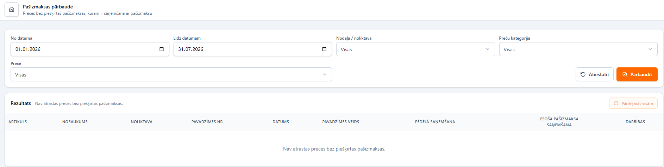Click refresh icon in Pārrēķināt visām

click(616, 103)
